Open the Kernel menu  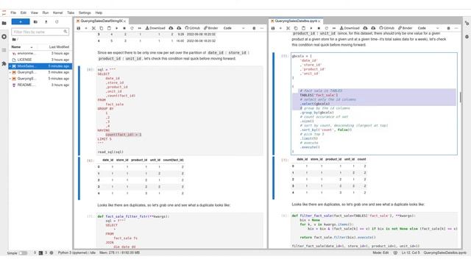pos(57,13)
